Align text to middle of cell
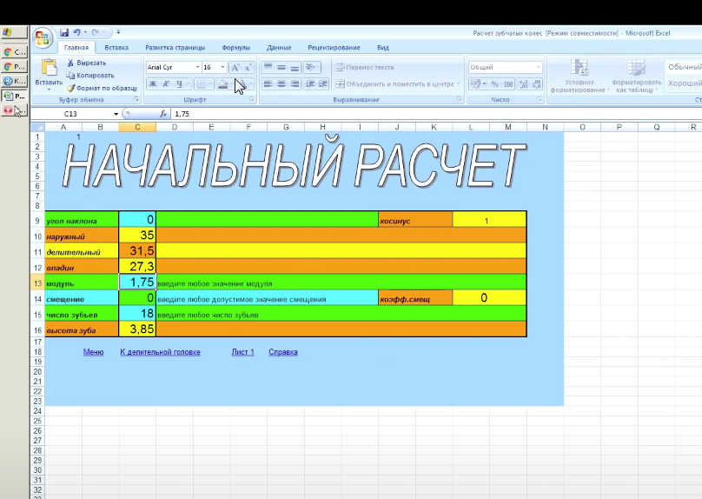Image resolution: width=702 pixels, height=499 pixels. (x=281, y=68)
